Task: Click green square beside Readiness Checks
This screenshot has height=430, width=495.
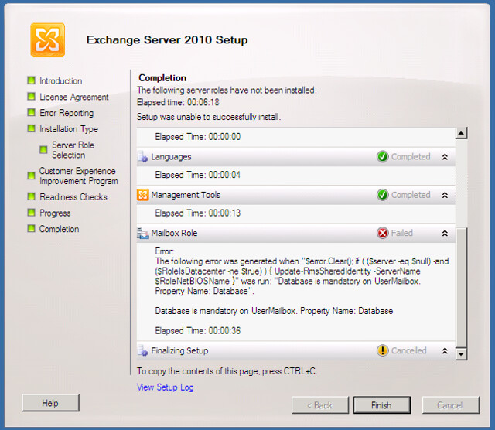Action: pyautogui.click(x=31, y=196)
